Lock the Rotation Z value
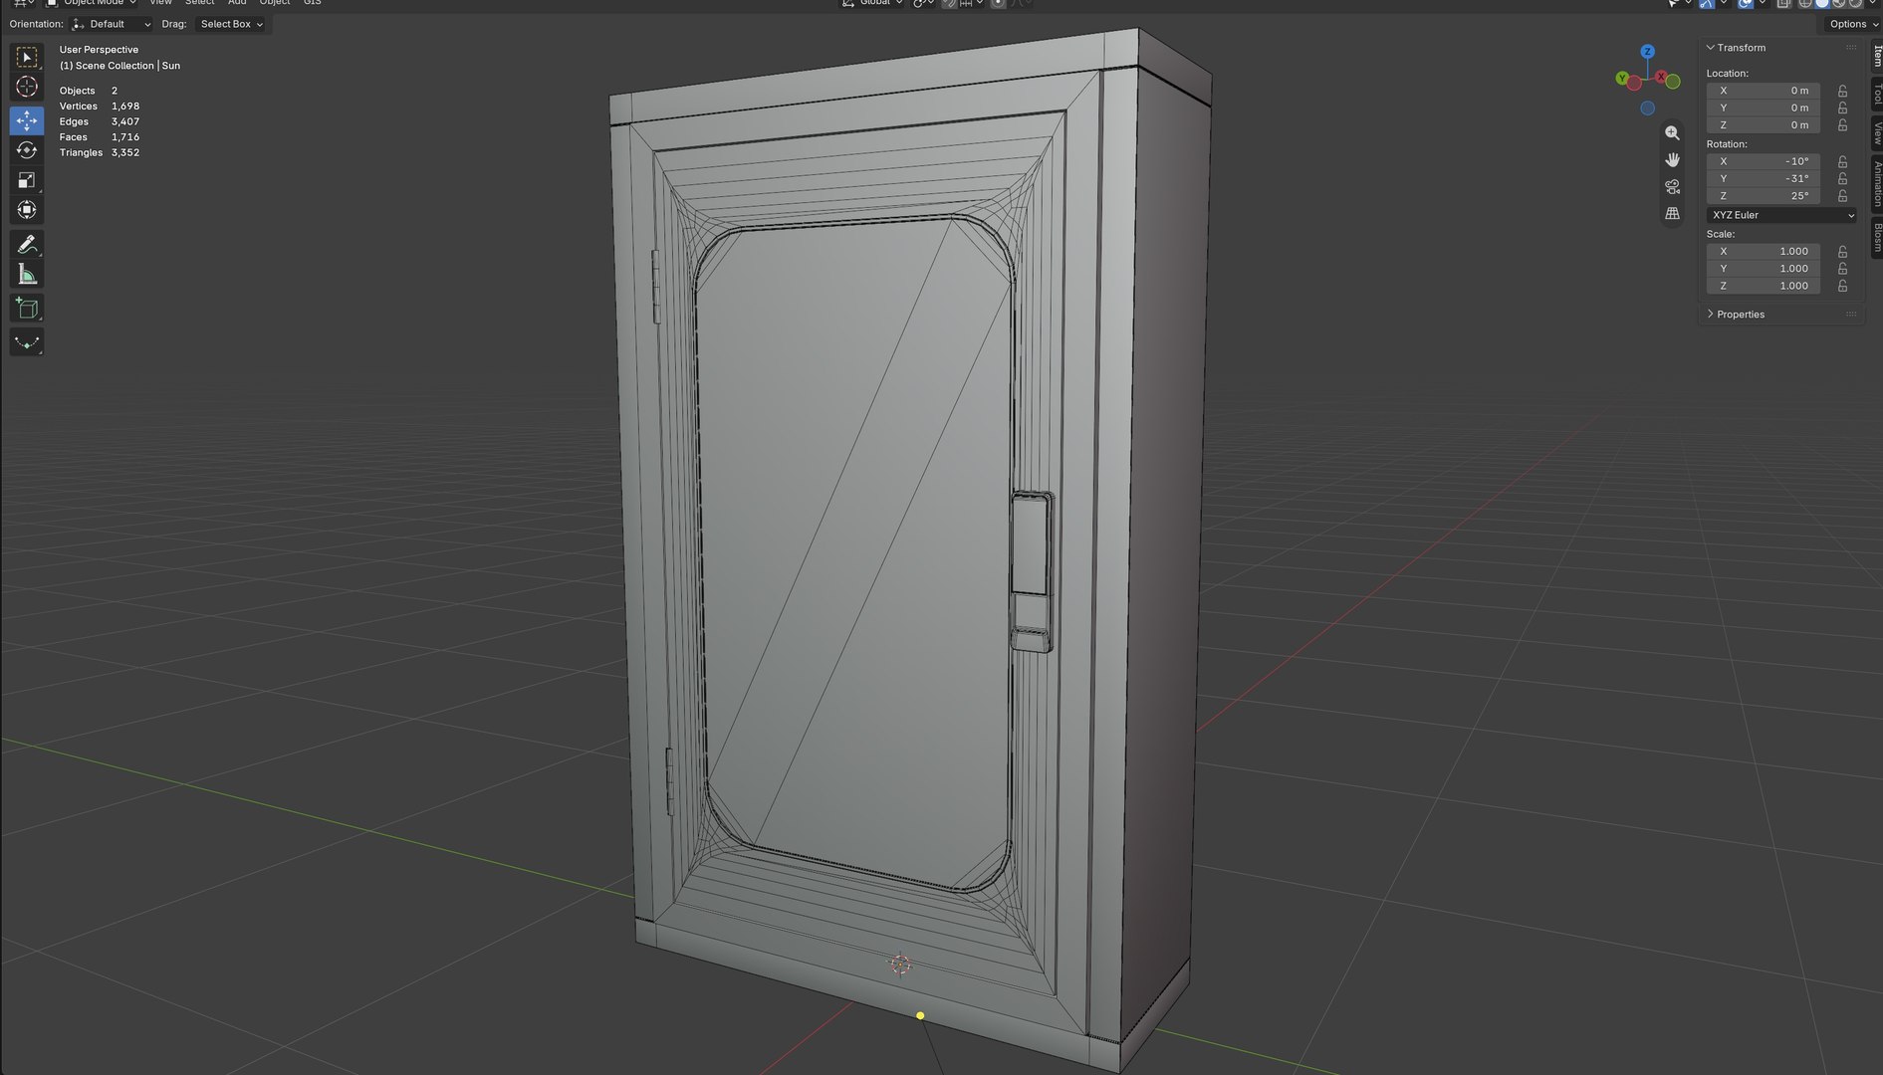 pos(1842,196)
